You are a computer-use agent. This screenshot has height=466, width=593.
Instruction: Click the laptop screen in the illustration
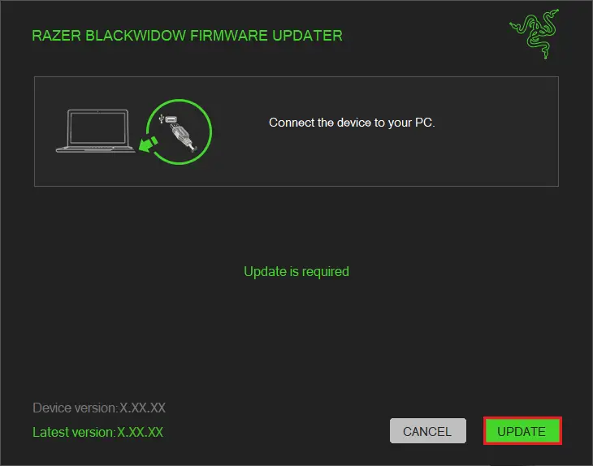(98, 127)
